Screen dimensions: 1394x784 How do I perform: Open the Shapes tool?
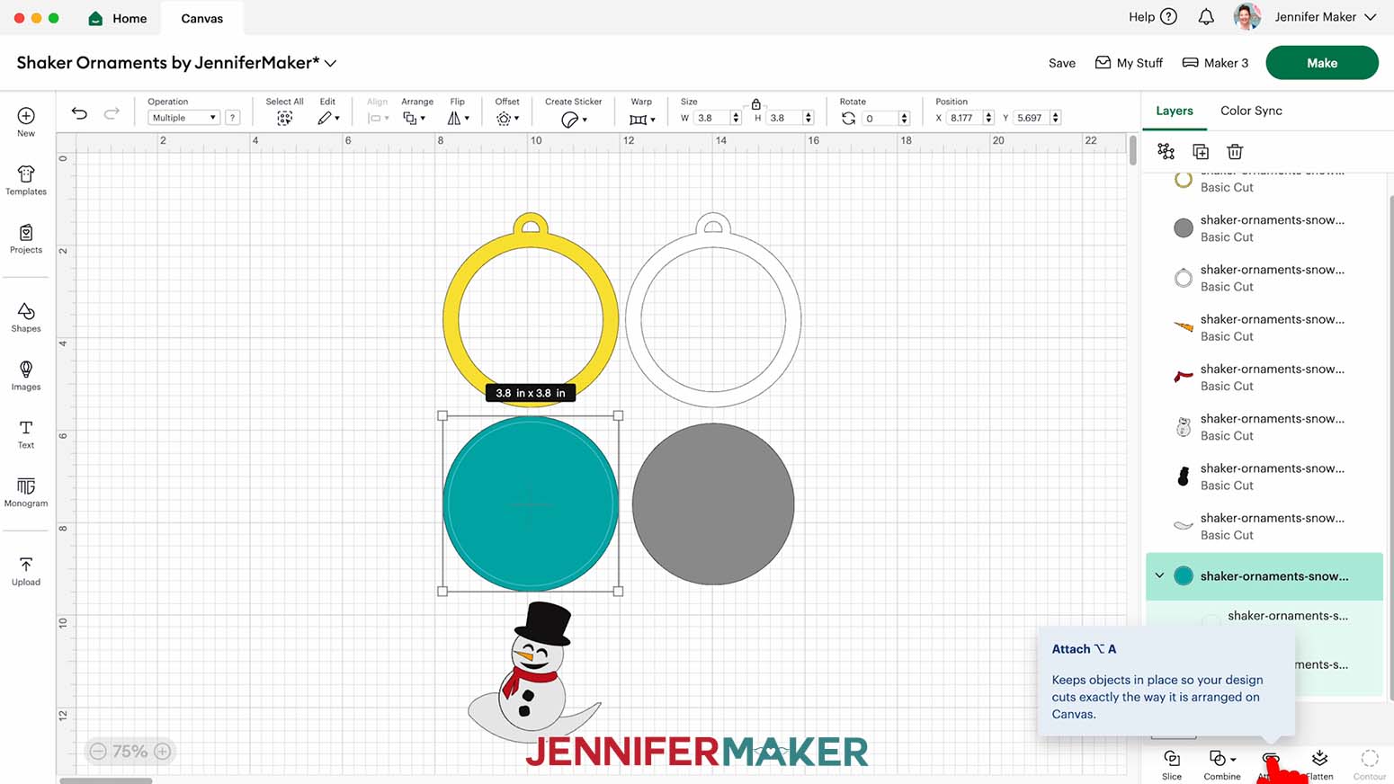pyautogui.click(x=26, y=317)
